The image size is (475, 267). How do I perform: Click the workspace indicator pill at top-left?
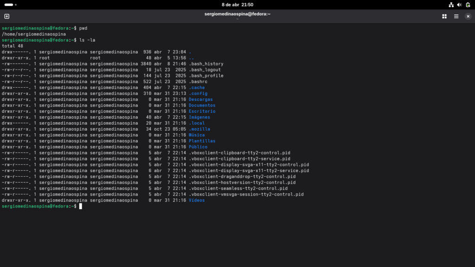[9, 4]
